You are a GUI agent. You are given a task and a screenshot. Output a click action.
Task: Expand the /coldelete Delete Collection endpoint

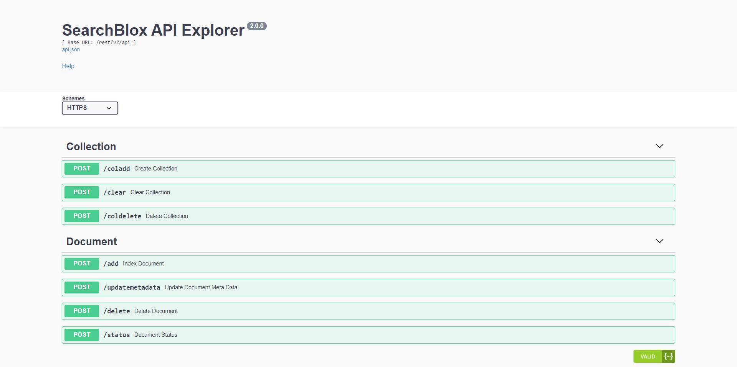pos(368,216)
